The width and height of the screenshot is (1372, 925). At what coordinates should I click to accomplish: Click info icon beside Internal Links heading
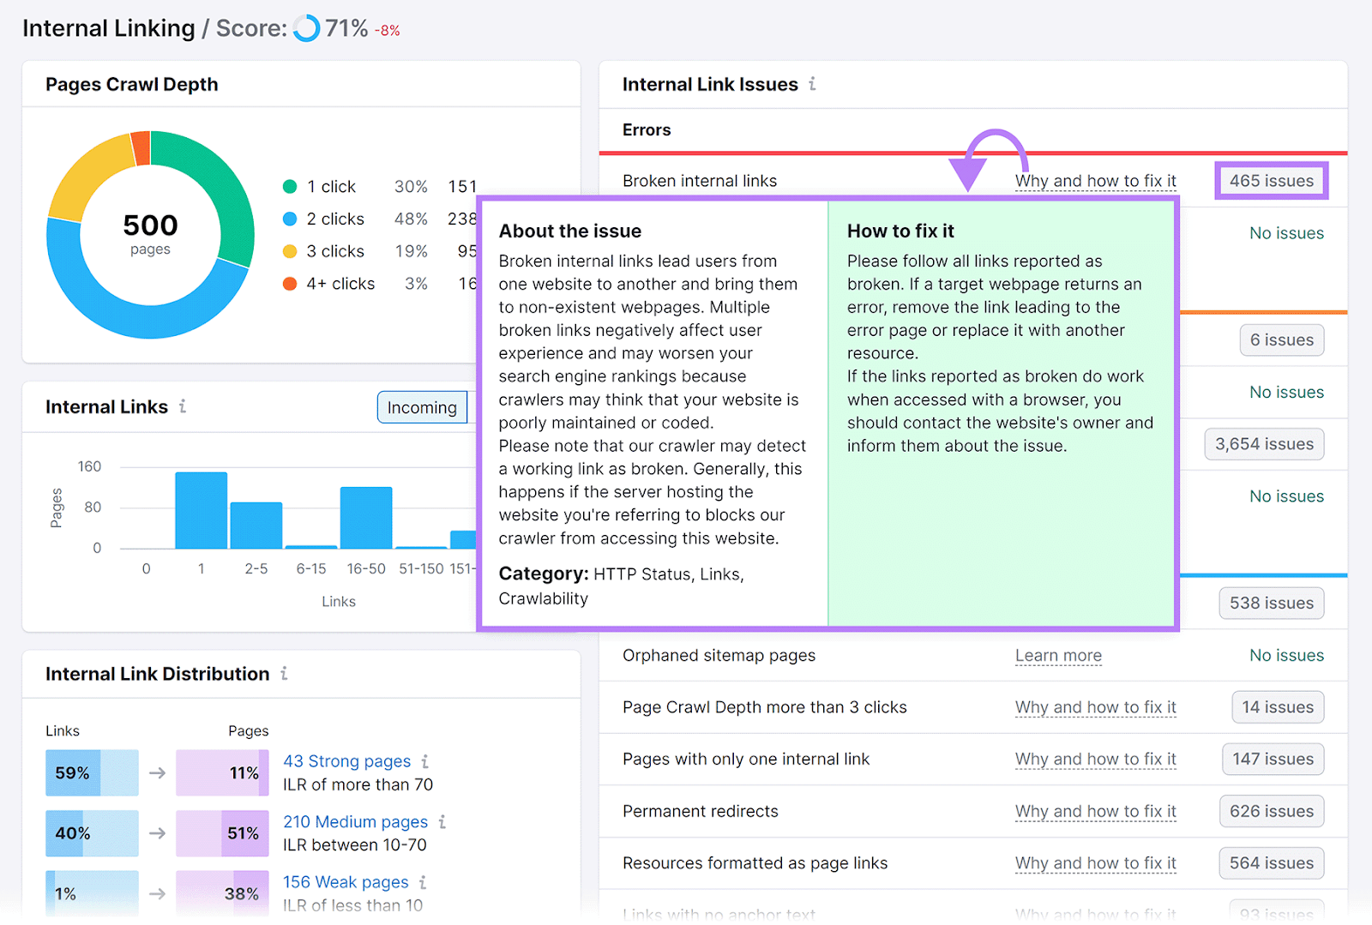coord(183,406)
